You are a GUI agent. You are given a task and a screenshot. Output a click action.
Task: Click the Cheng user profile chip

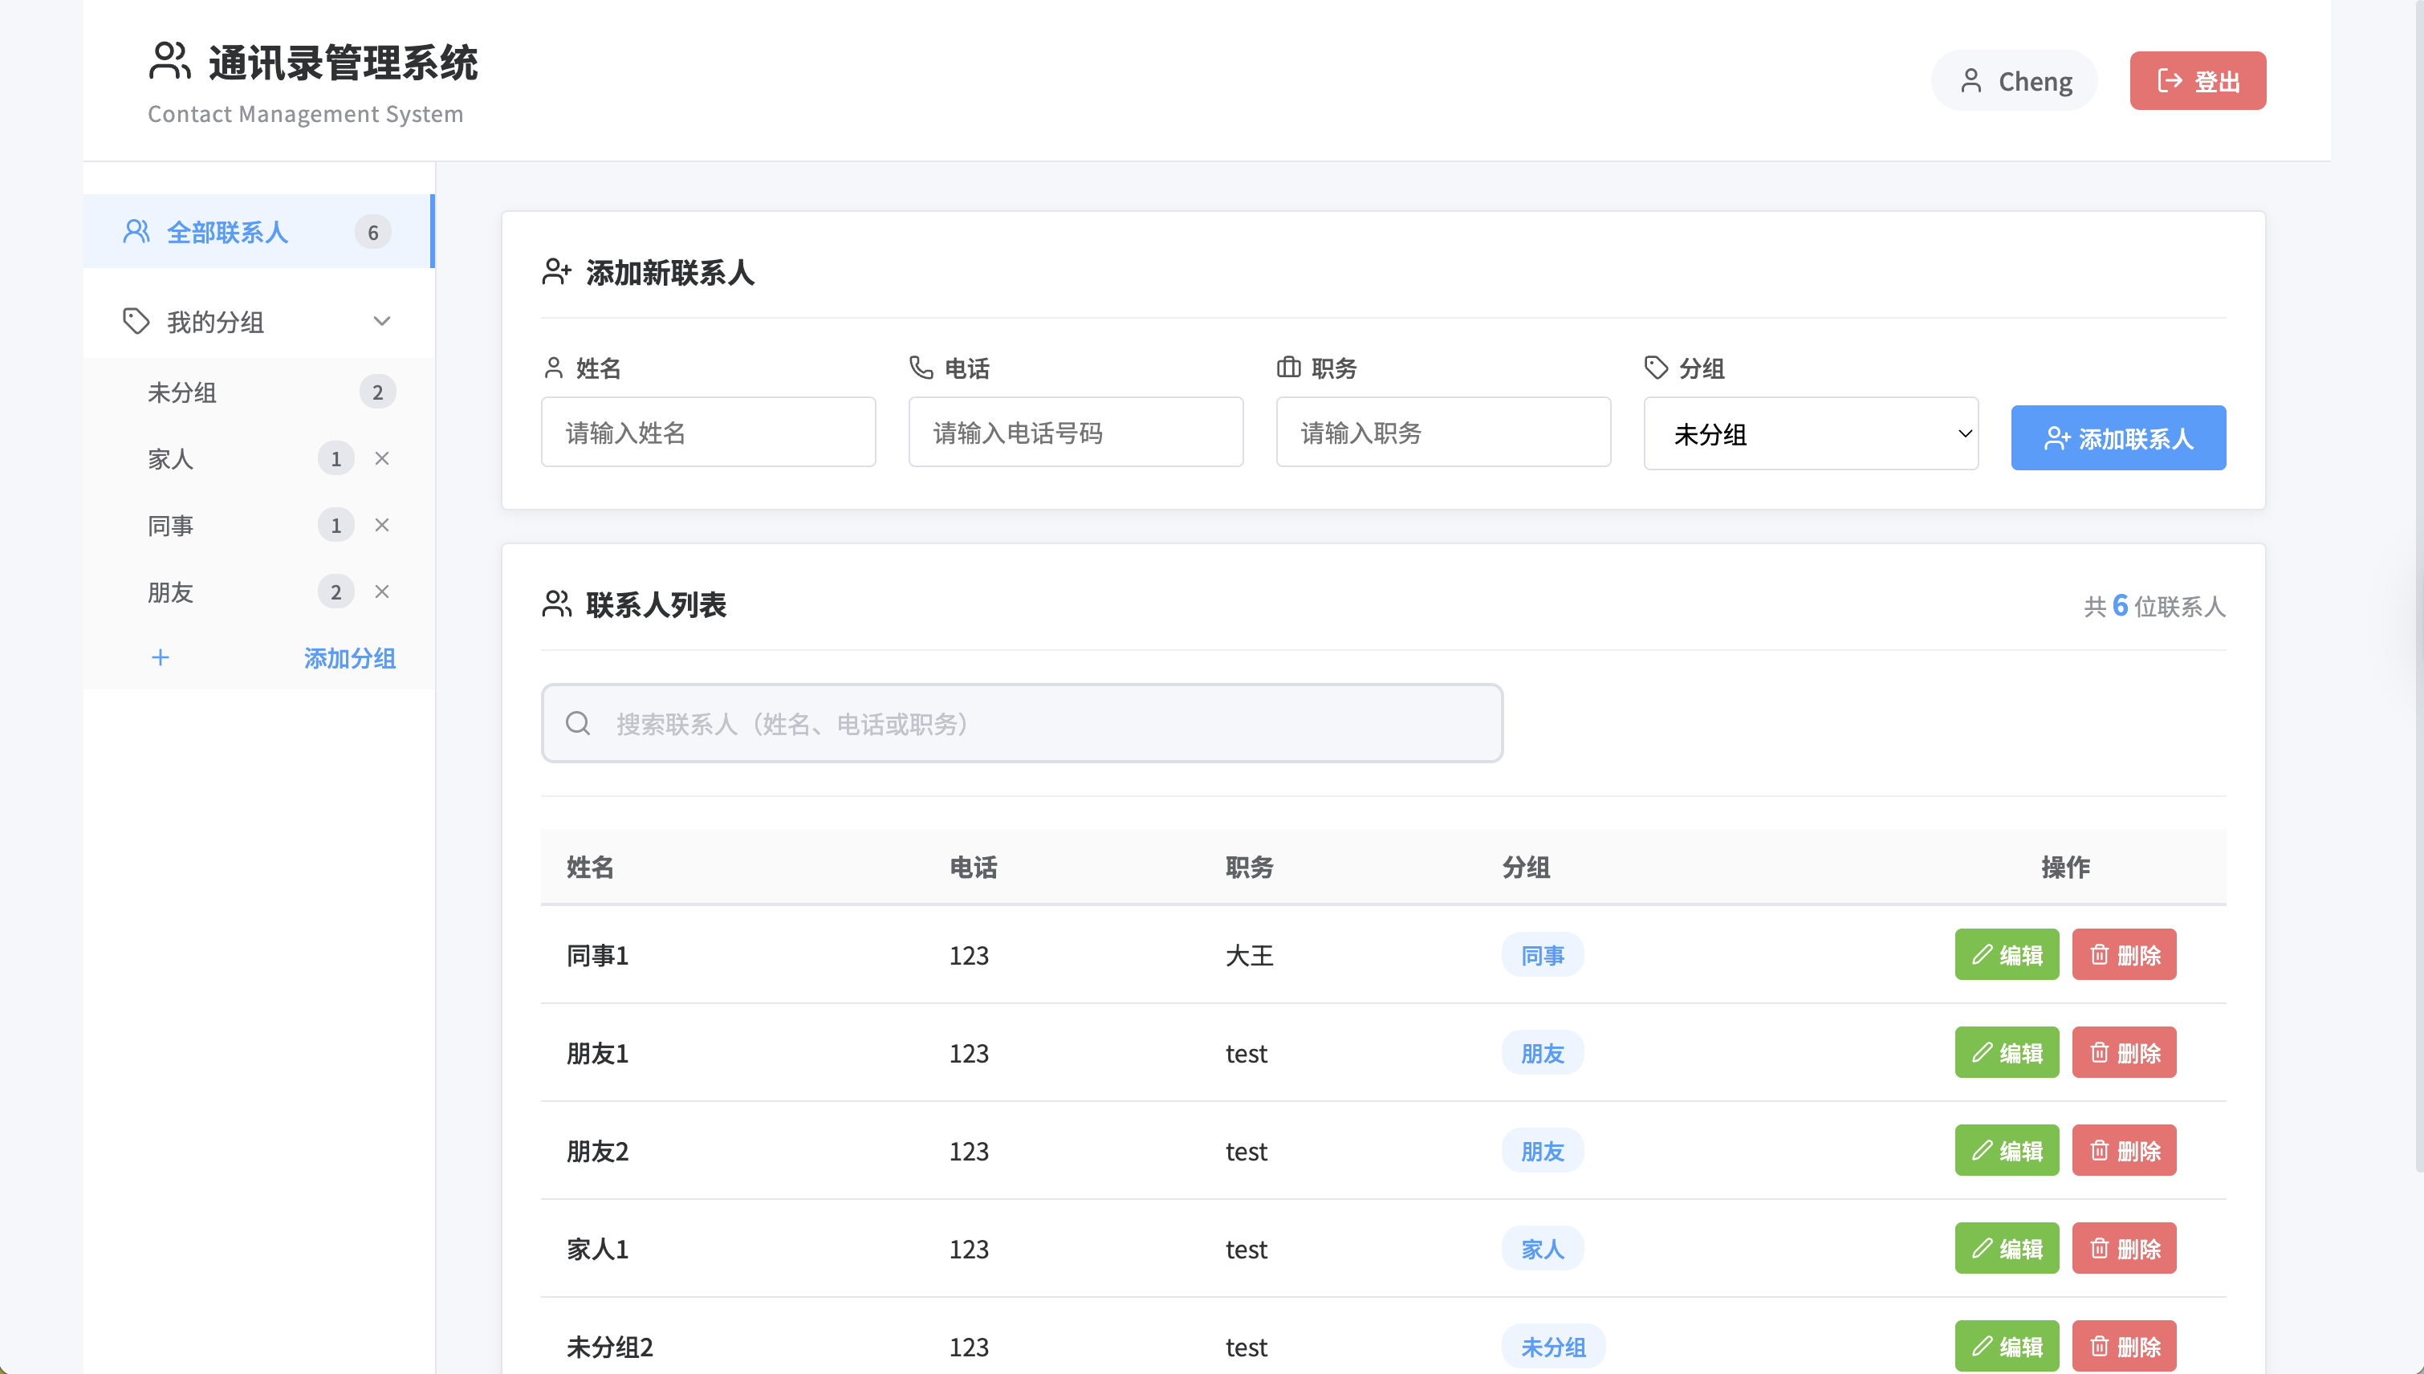pos(2014,81)
